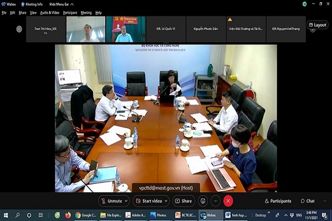Select Nguyễn Phước Dân participant tile

pos(206,29)
